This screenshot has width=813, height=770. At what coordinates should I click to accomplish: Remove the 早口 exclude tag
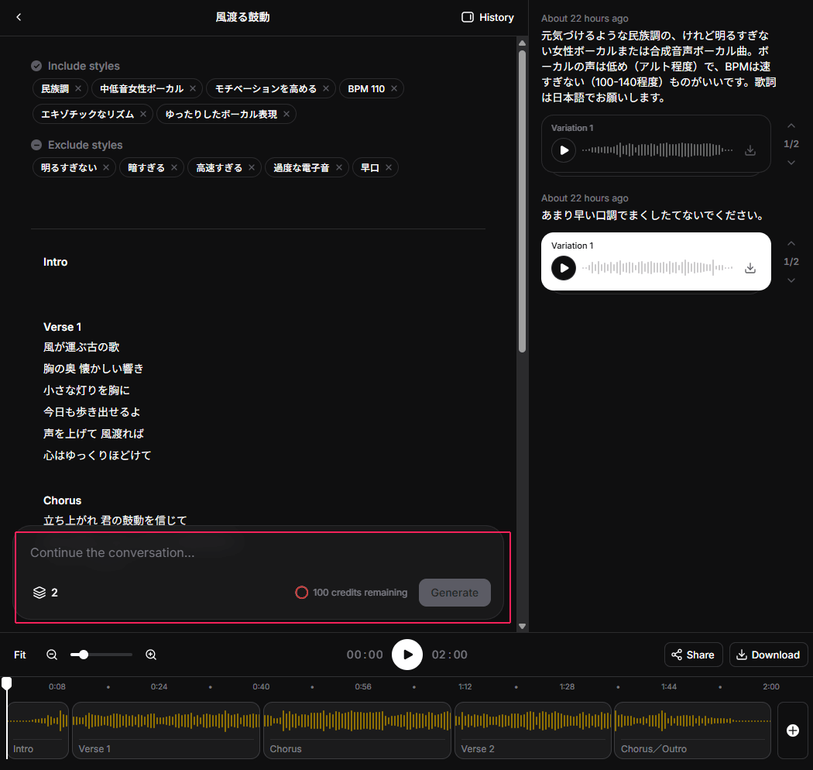coord(389,167)
